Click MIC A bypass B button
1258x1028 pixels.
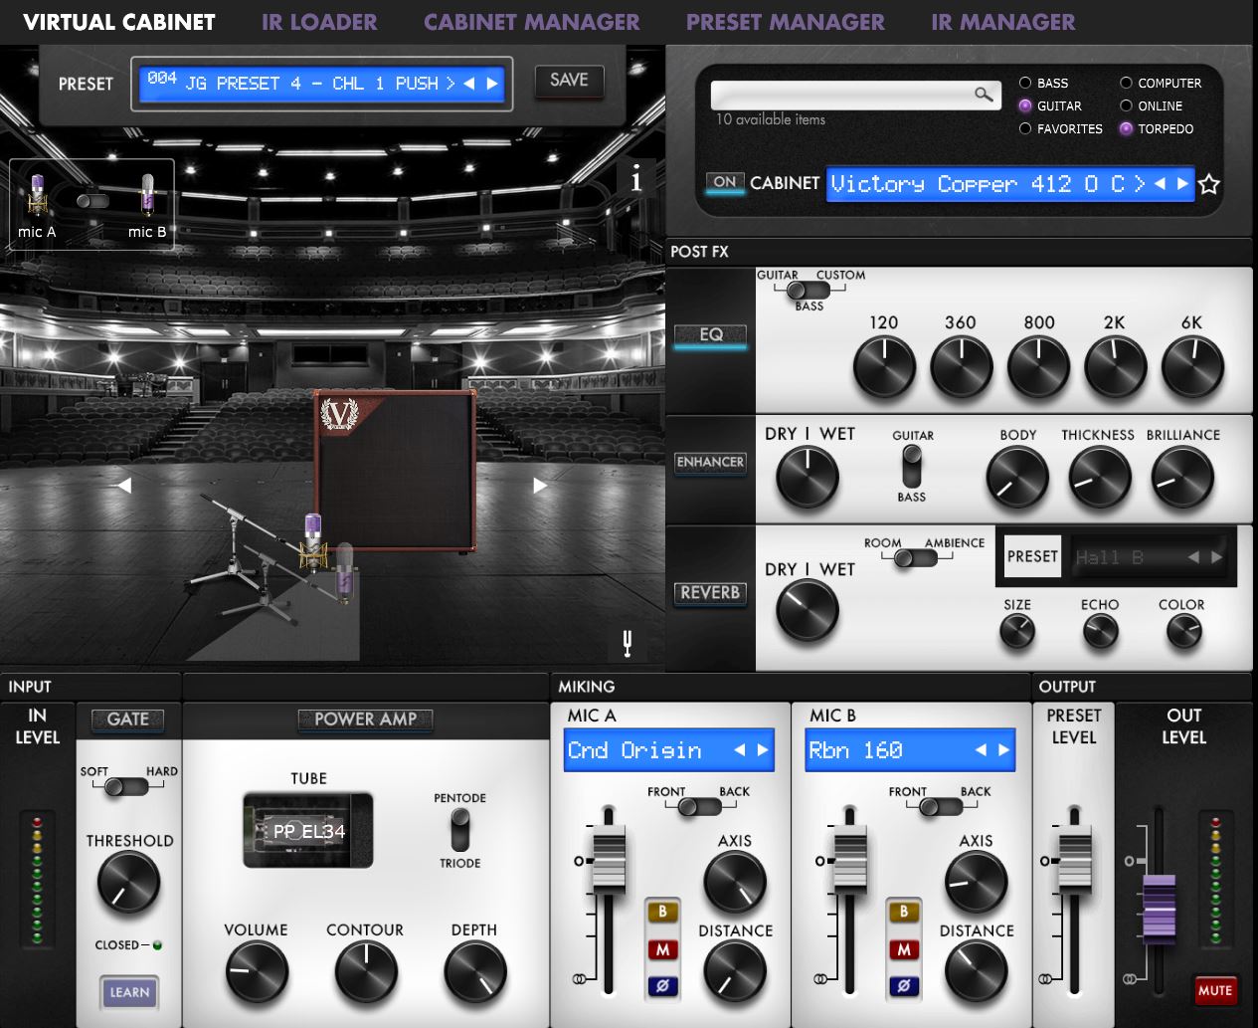click(x=662, y=912)
